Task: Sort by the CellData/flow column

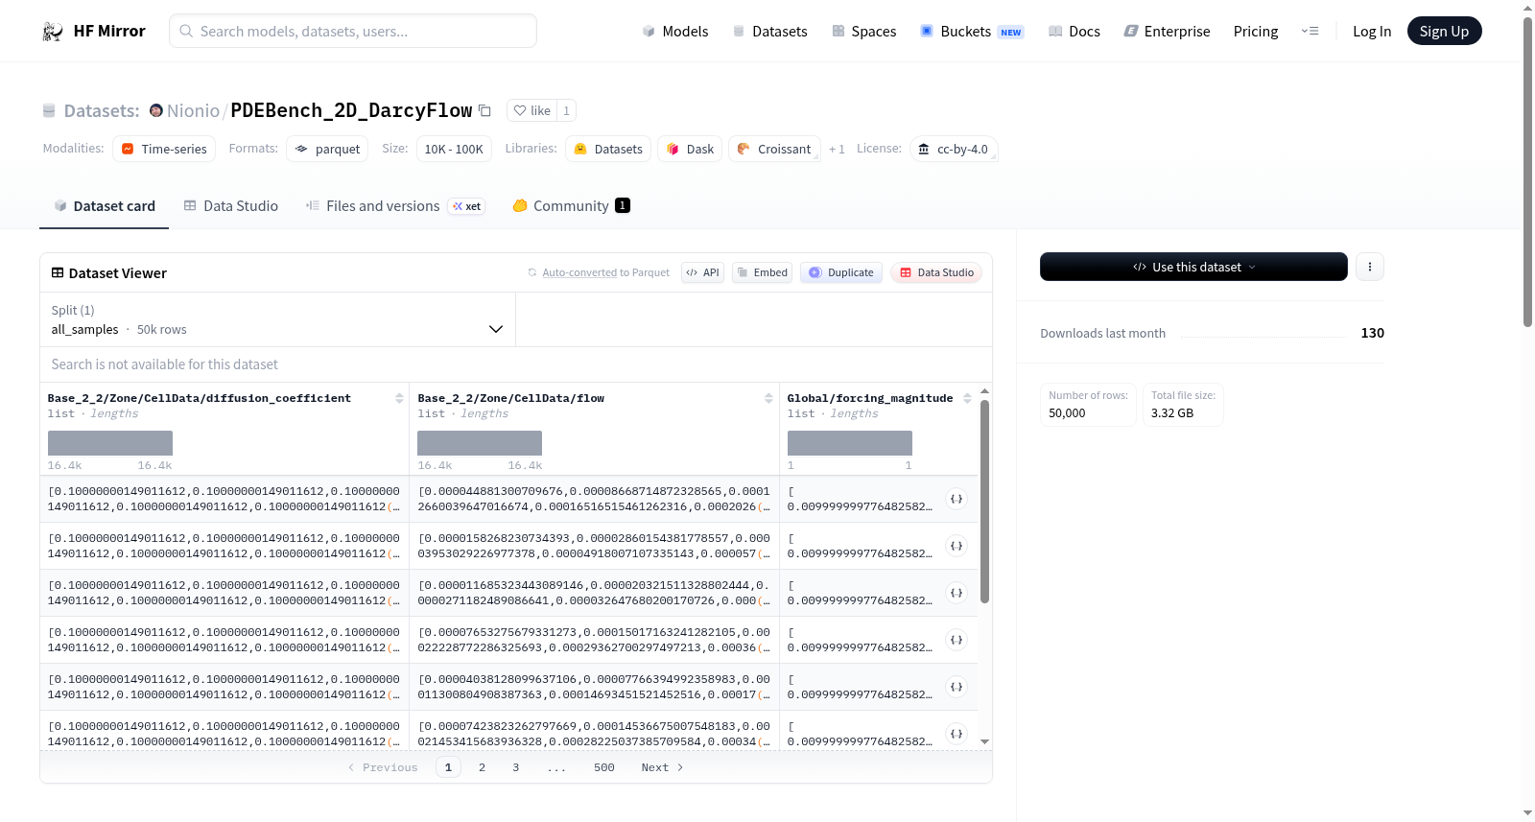Action: pos(768,398)
